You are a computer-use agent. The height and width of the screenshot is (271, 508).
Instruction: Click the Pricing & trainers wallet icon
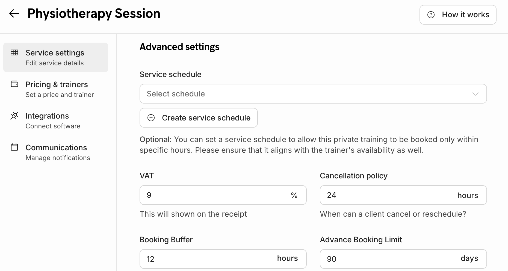click(14, 84)
